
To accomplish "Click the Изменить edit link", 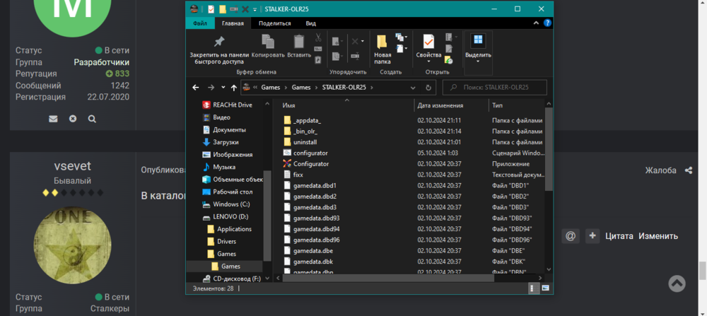I will pyautogui.click(x=658, y=236).
